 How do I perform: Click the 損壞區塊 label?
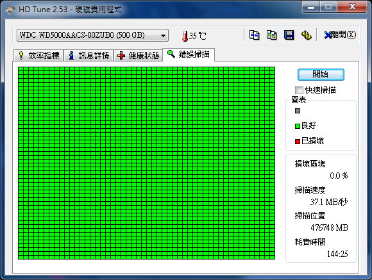click(x=310, y=164)
